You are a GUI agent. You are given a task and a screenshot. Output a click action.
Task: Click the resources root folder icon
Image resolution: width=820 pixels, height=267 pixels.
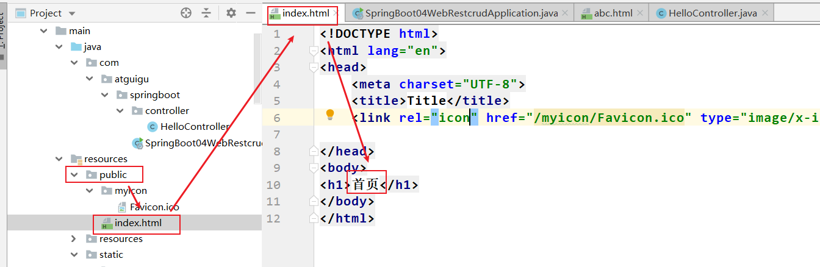(x=76, y=159)
